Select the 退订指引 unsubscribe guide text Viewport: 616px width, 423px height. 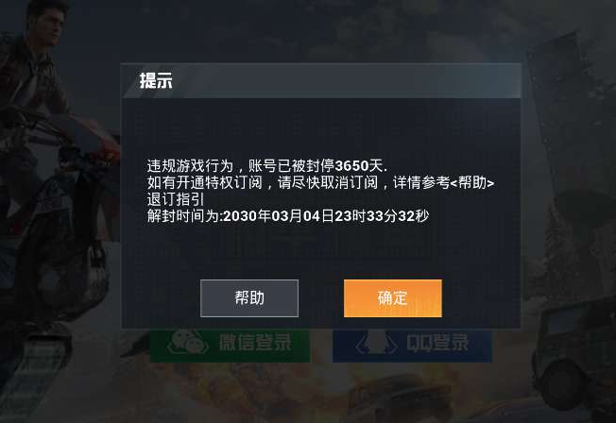[x=176, y=199]
